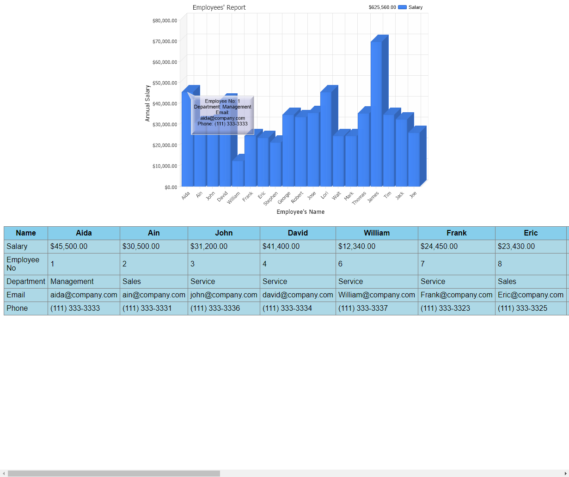
Task: Select the William column header
Action: [377, 233]
